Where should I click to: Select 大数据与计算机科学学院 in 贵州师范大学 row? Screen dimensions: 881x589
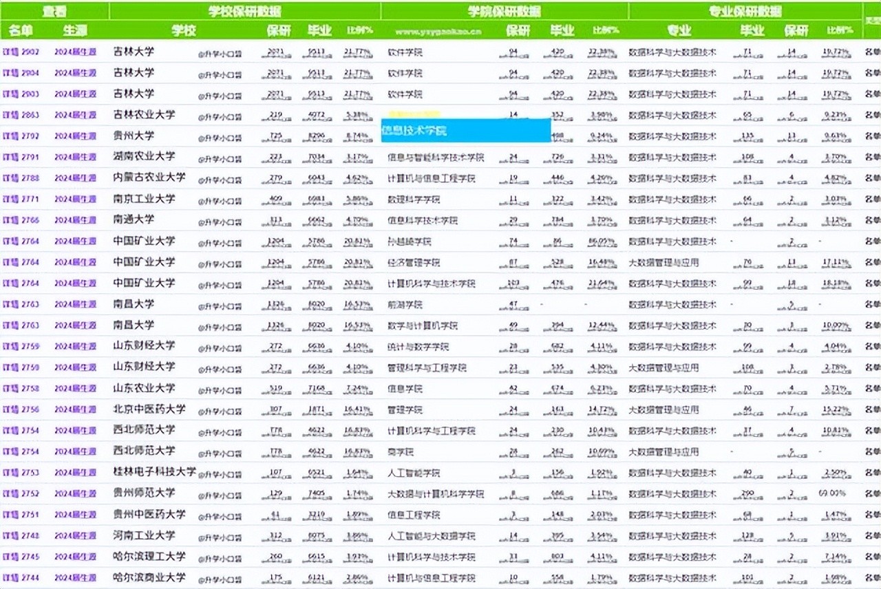[x=436, y=493]
